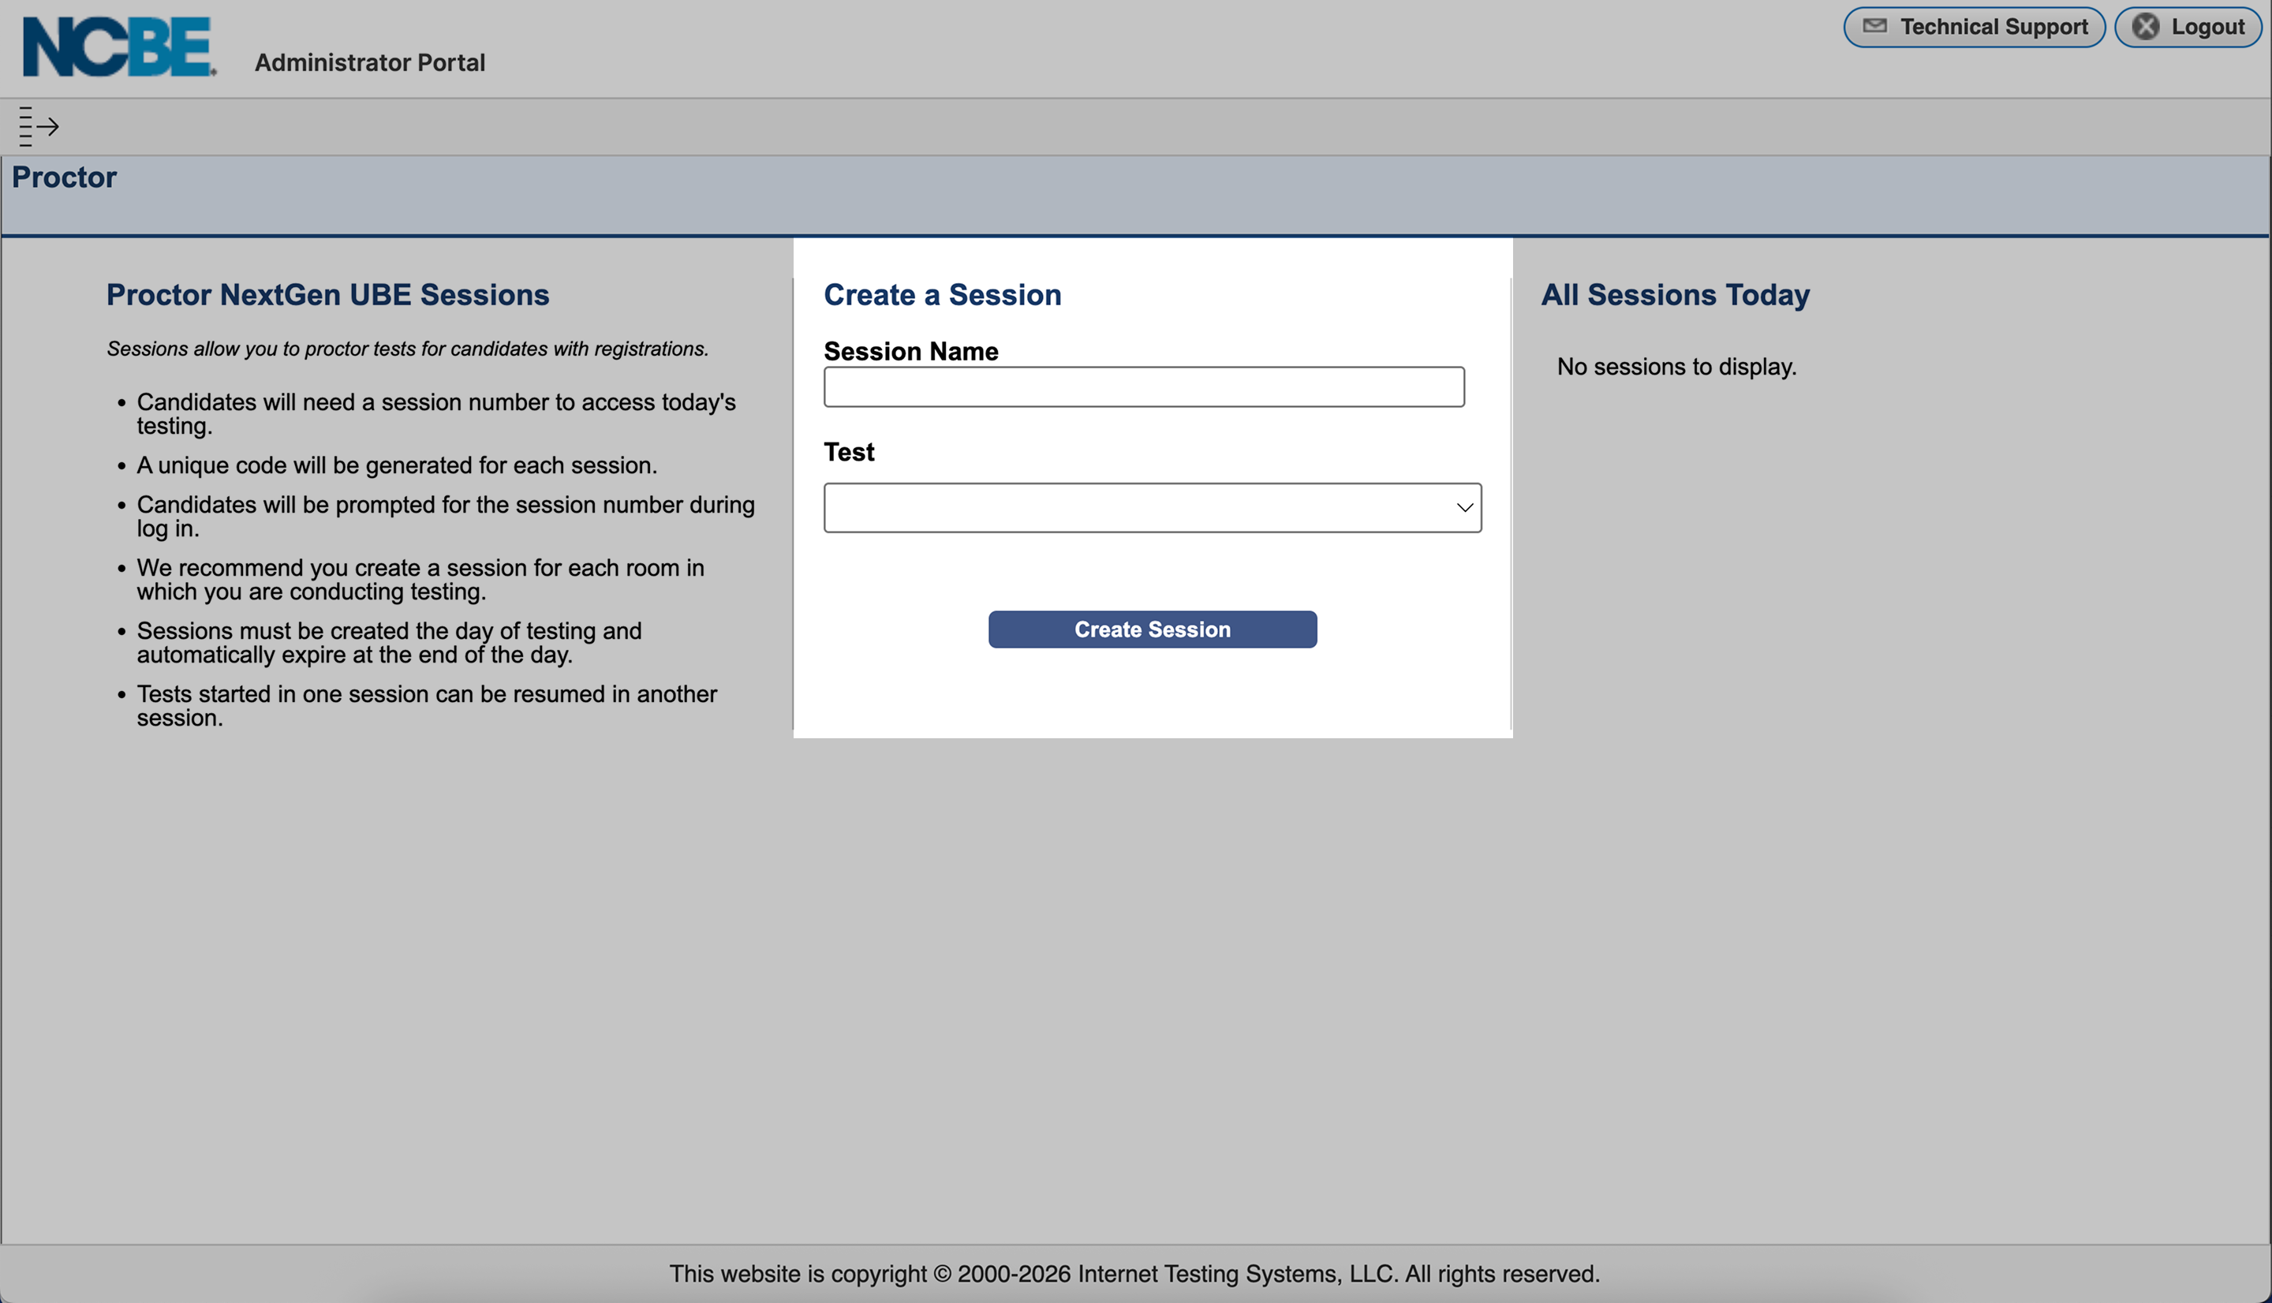Click the 'No sessions to display.' message
Image resolution: width=2272 pixels, height=1303 pixels.
click(1676, 367)
